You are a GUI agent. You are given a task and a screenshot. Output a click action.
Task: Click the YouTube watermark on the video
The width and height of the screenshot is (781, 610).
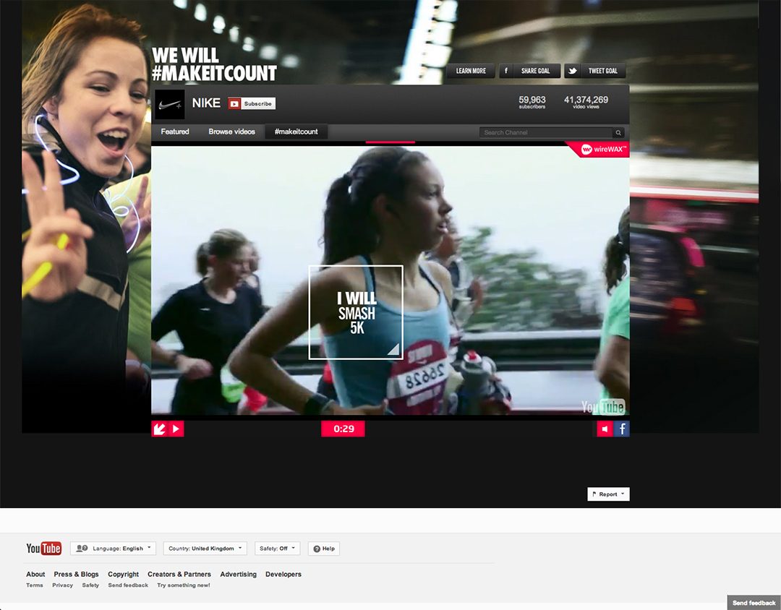click(x=602, y=407)
